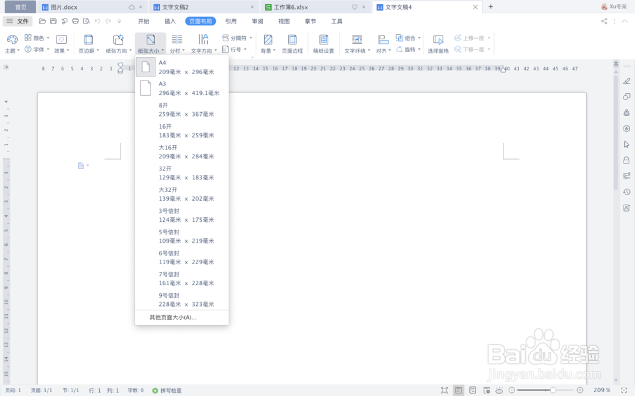Screen dimensions: 635x396
Task: Click the undo icon
Action: click(98, 21)
